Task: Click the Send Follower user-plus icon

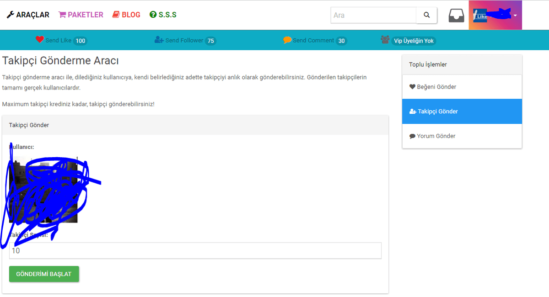Action: [x=159, y=40]
